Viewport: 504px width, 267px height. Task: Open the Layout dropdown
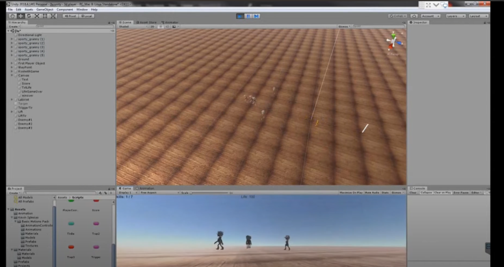pyautogui.click(x=479, y=16)
